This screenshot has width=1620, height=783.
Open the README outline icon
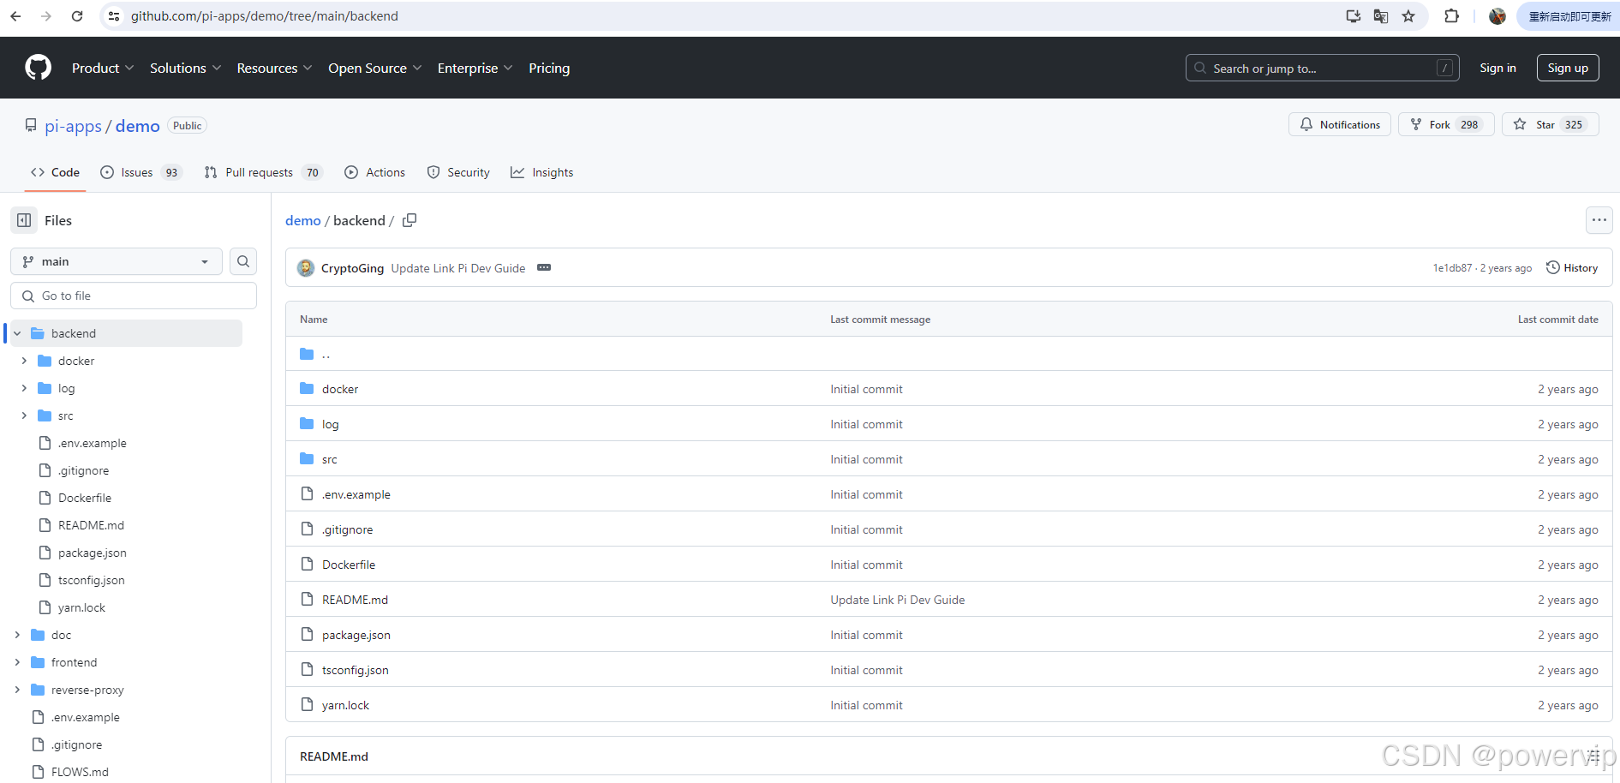point(1593,756)
